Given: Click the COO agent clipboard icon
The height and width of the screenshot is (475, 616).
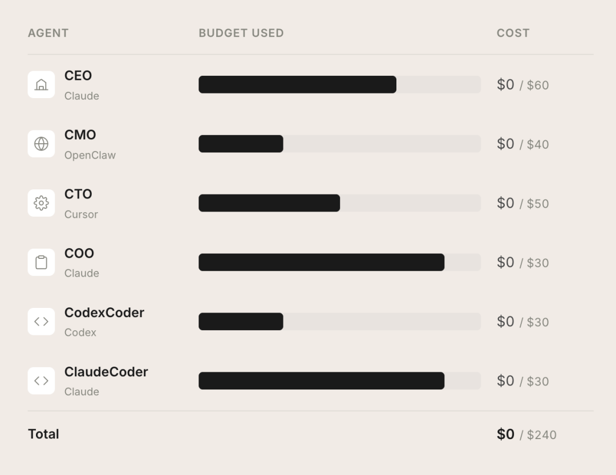Looking at the screenshot, I should pos(41,262).
